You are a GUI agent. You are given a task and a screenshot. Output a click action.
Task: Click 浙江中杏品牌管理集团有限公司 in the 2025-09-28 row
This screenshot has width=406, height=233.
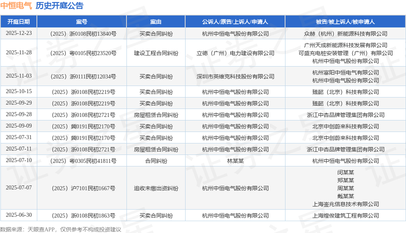[x=345, y=115]
